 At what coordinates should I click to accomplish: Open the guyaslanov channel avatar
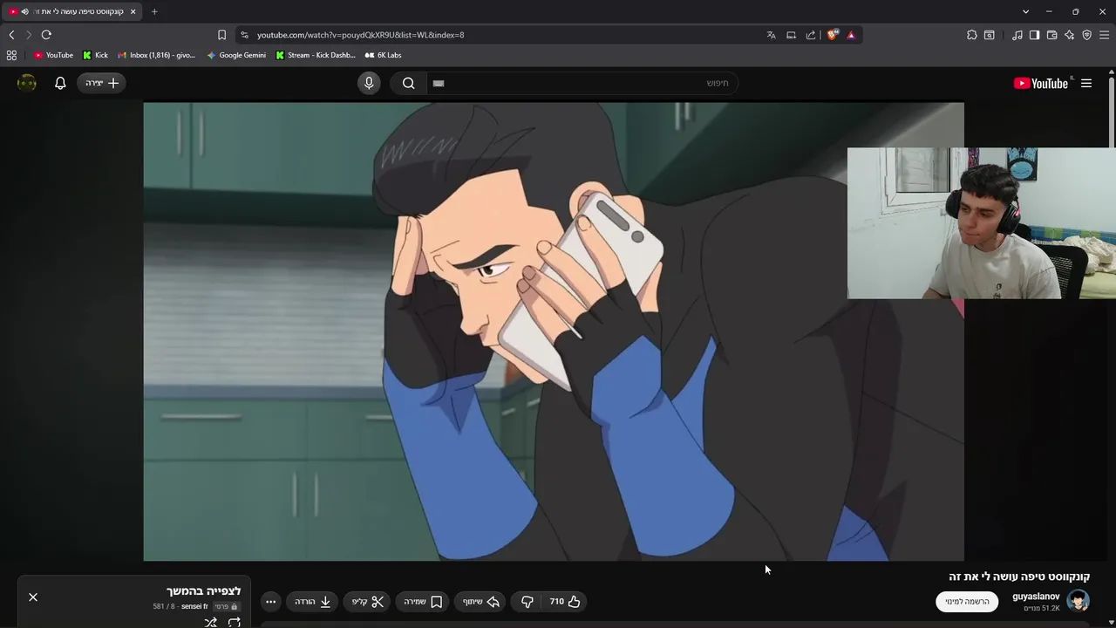(x=1079, y=602)
